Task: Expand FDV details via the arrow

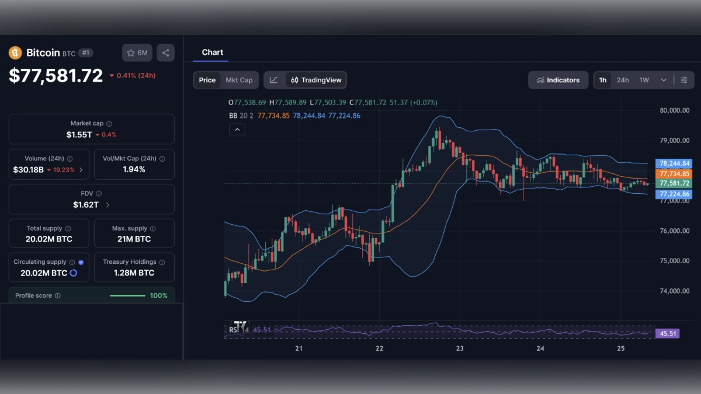Action: 108,205
